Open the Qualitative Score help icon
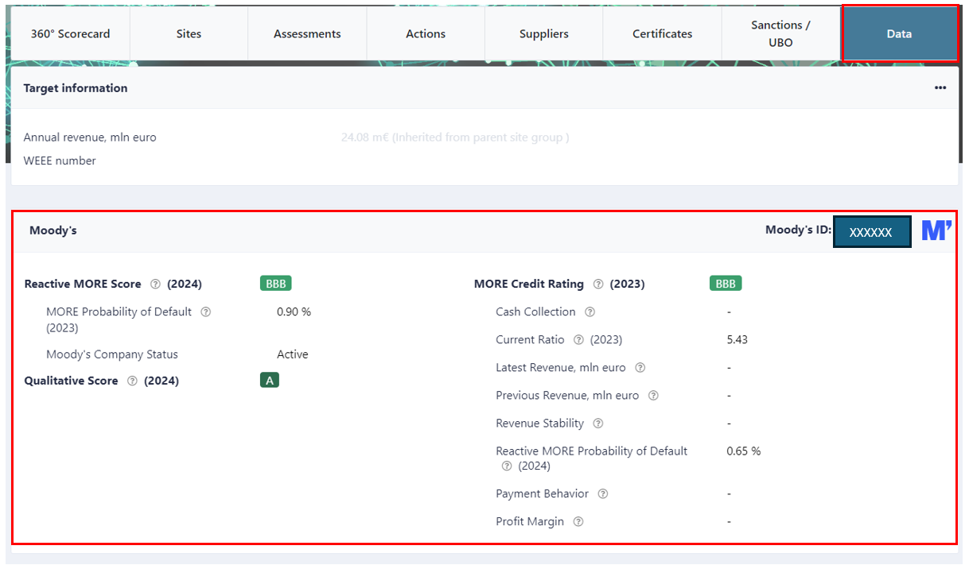The height and width of the screenshot is (565, 969). (133, 381)
